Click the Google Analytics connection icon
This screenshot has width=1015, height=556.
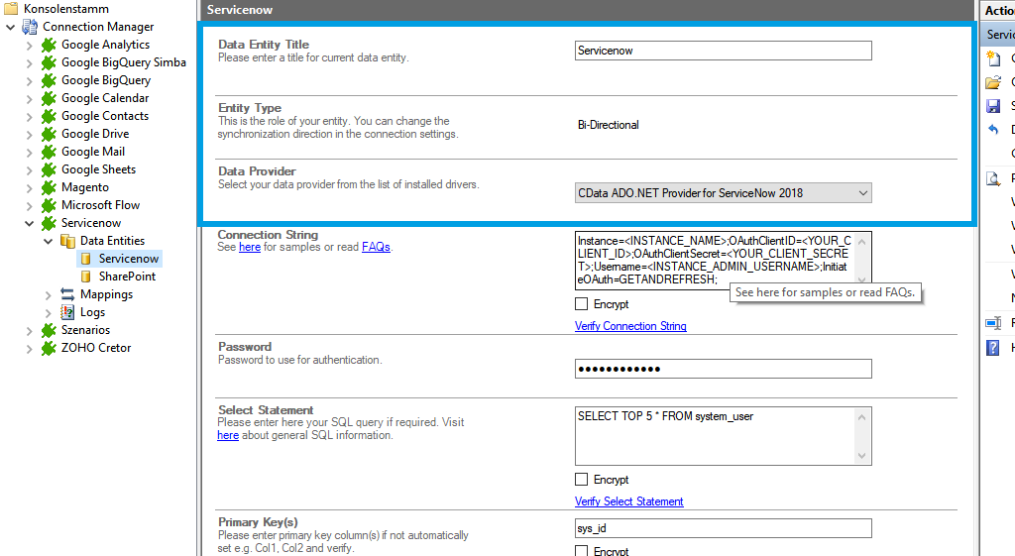click(49, 45)
